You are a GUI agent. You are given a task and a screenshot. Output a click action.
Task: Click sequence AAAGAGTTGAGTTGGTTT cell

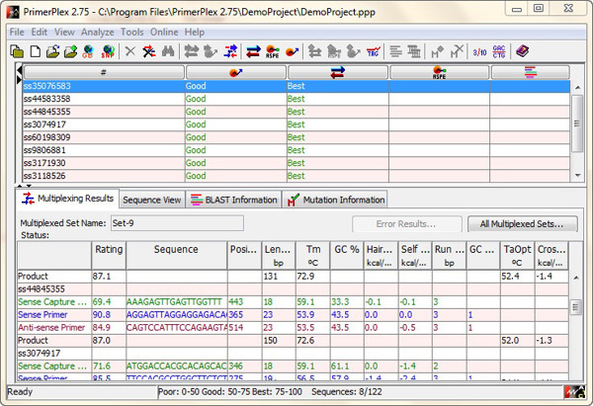[x=176, y=301]
